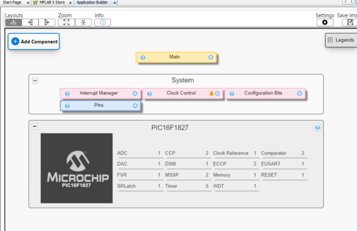Viewport: 357px width, 231px height.
Task: Close the Application Builder tab
Action: point(115,3)
